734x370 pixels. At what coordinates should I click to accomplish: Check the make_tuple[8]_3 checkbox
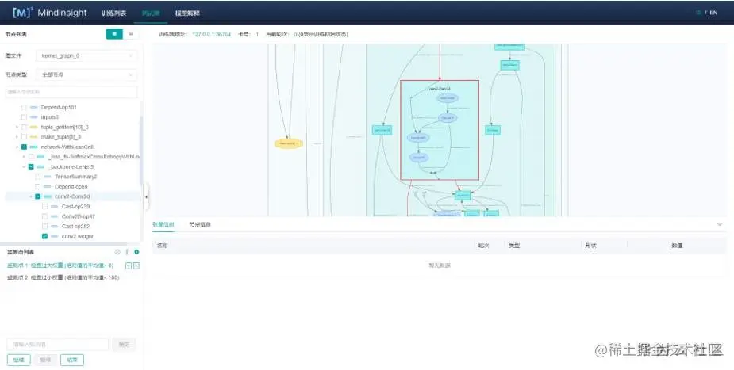[x=24, y=137]
